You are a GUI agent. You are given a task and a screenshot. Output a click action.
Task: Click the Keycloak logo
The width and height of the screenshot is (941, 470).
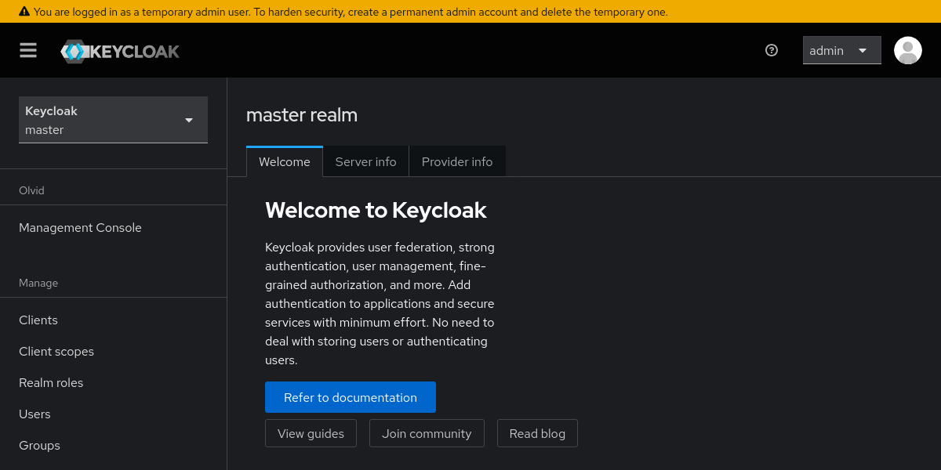point(120,52)
